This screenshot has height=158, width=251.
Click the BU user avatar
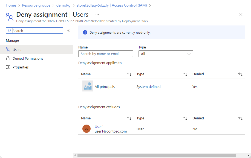pos(86,129)
